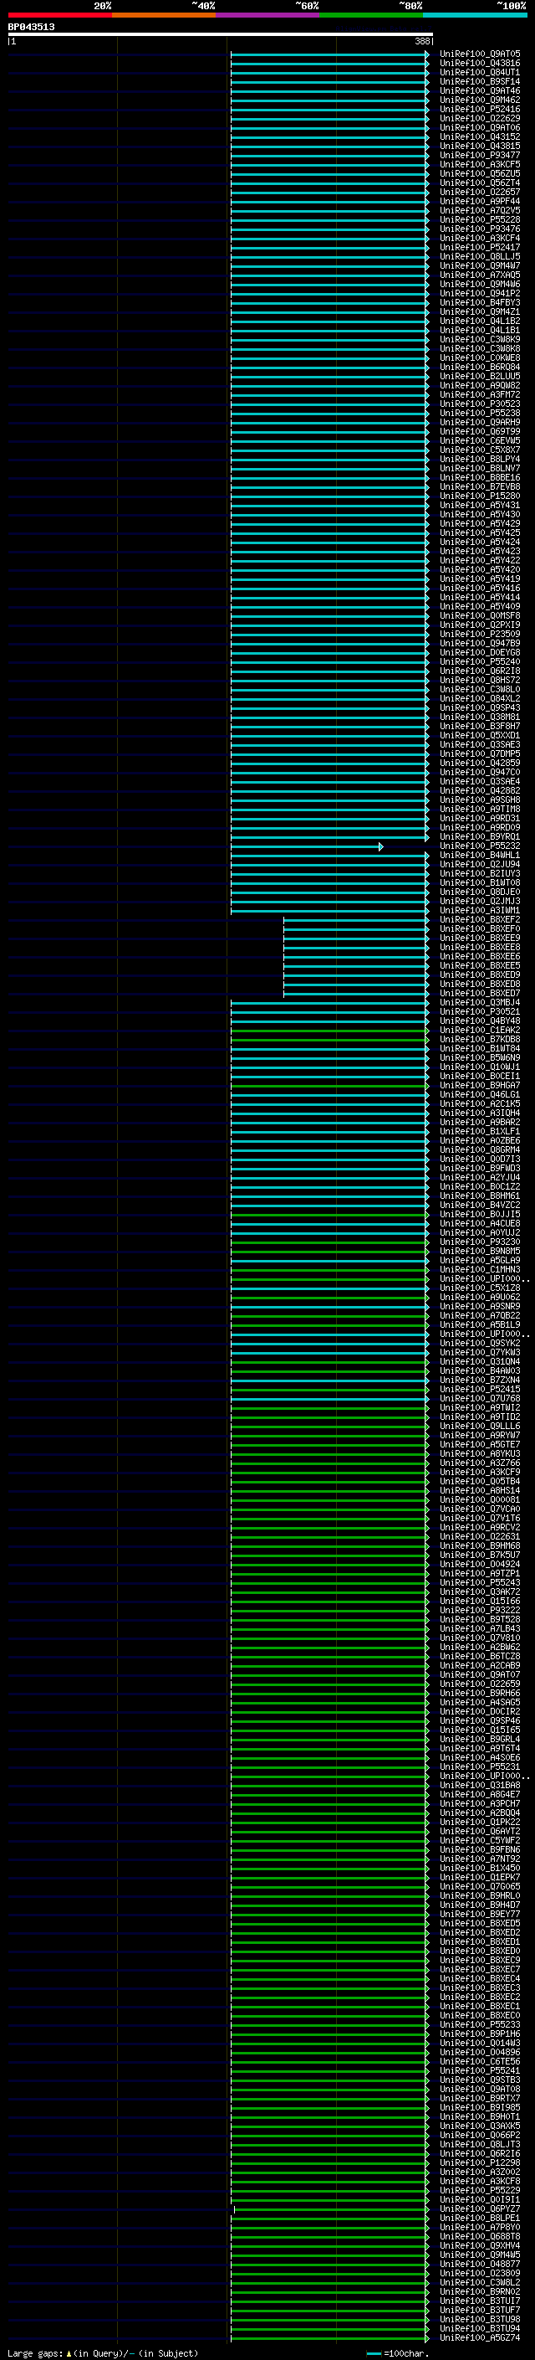The image size is (535, 2360).
Task: Choose the UniRef100_Q3MBJ4 row label
Action: pyautogui.click(x=479, y=1002)
